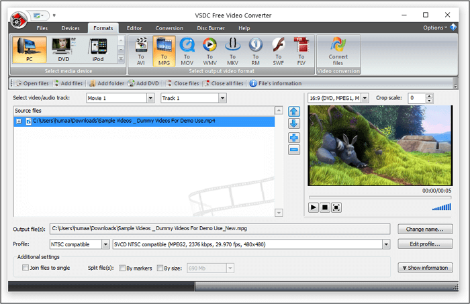Select the To MKV format icon
The width and height of the screenshot is (470, 304).
coord(232,51)
